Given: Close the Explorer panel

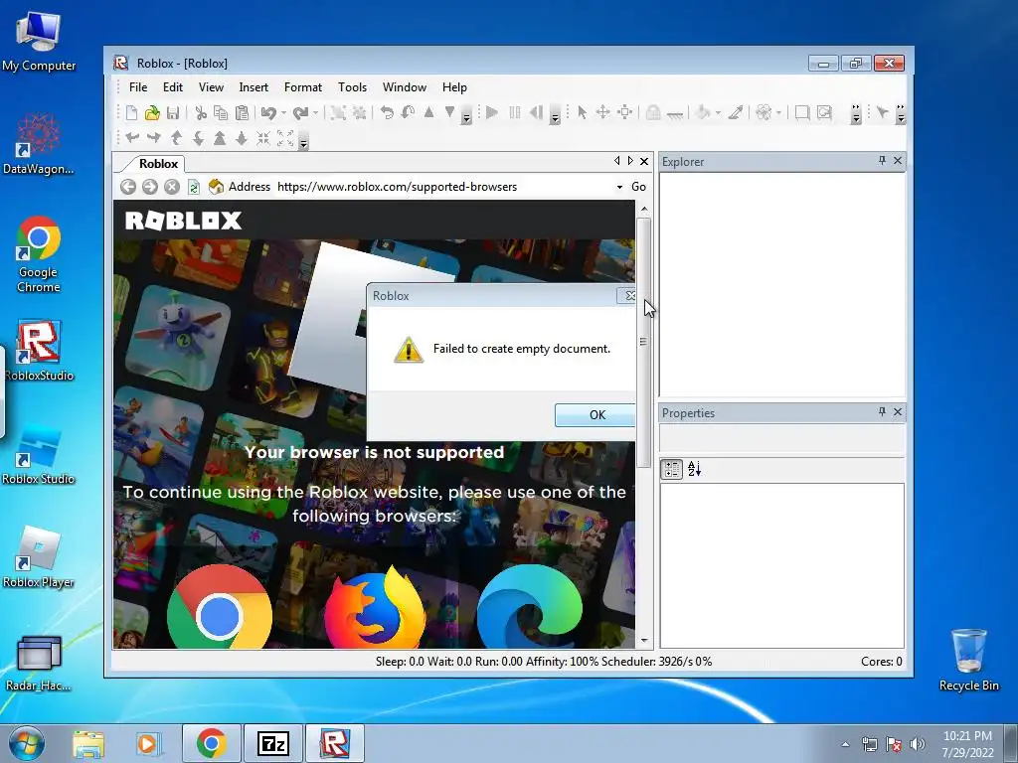Looking at the screenshot, I should 898,160.
